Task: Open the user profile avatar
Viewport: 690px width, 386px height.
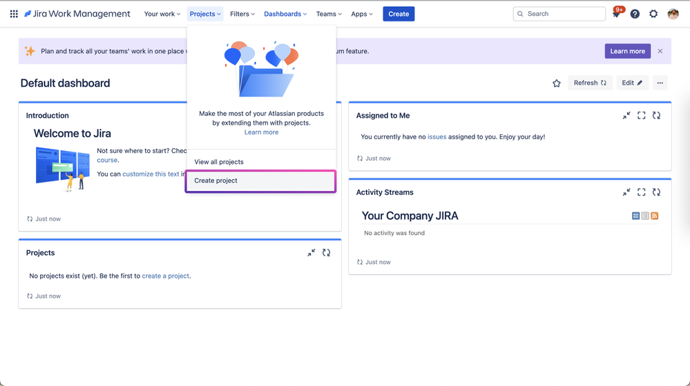Action: tap(673, 14)
